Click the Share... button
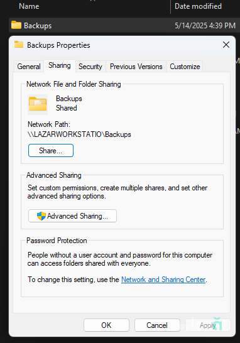 tap(51, 151)
